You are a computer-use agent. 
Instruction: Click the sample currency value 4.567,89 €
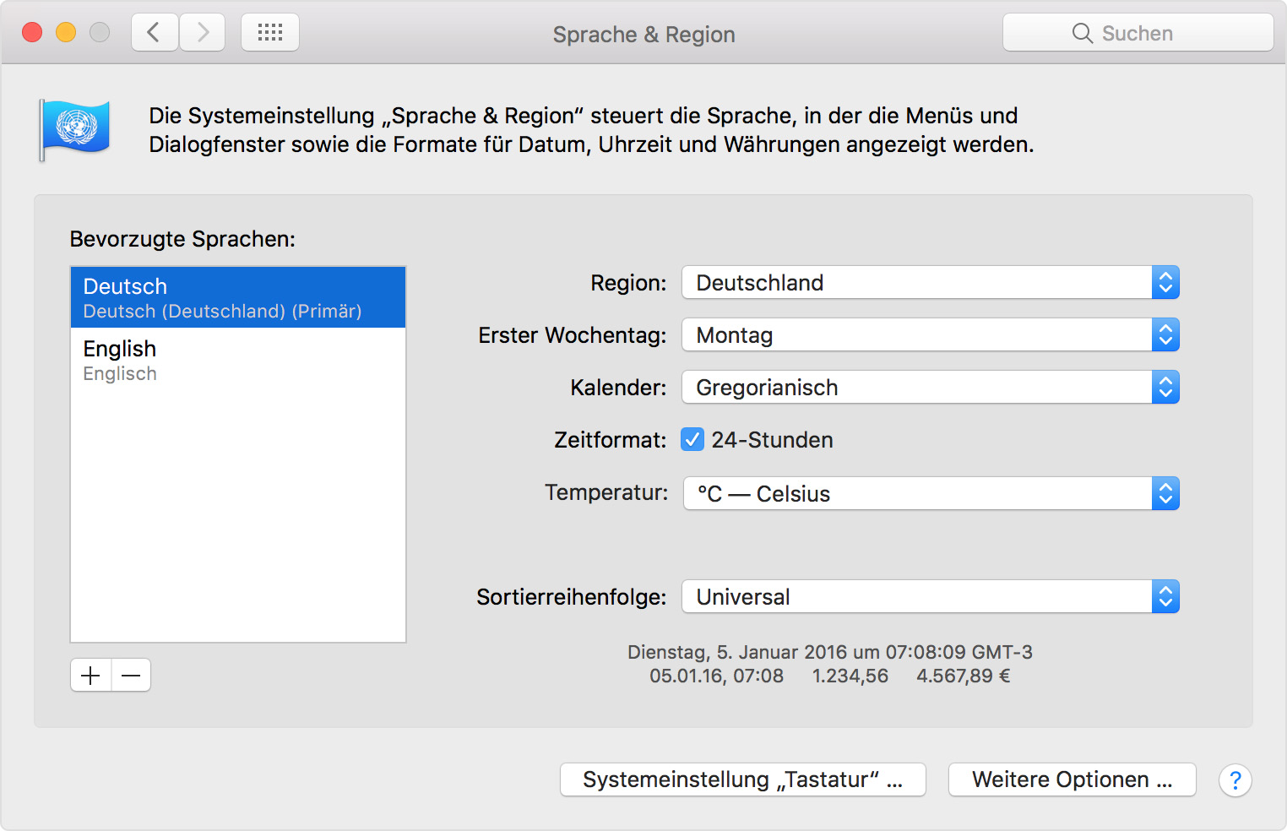pos(964,676)
